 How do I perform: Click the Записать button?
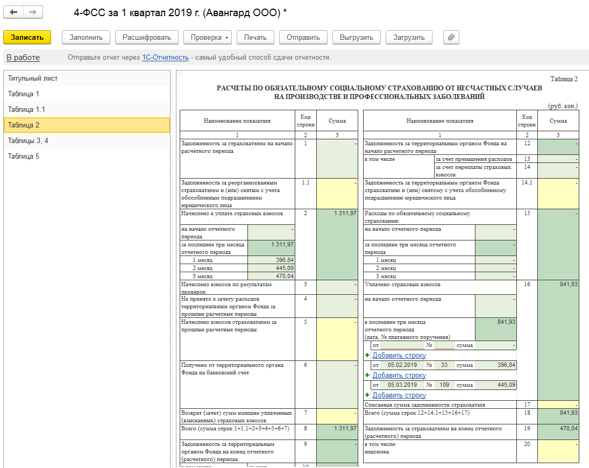click(27, 37)
